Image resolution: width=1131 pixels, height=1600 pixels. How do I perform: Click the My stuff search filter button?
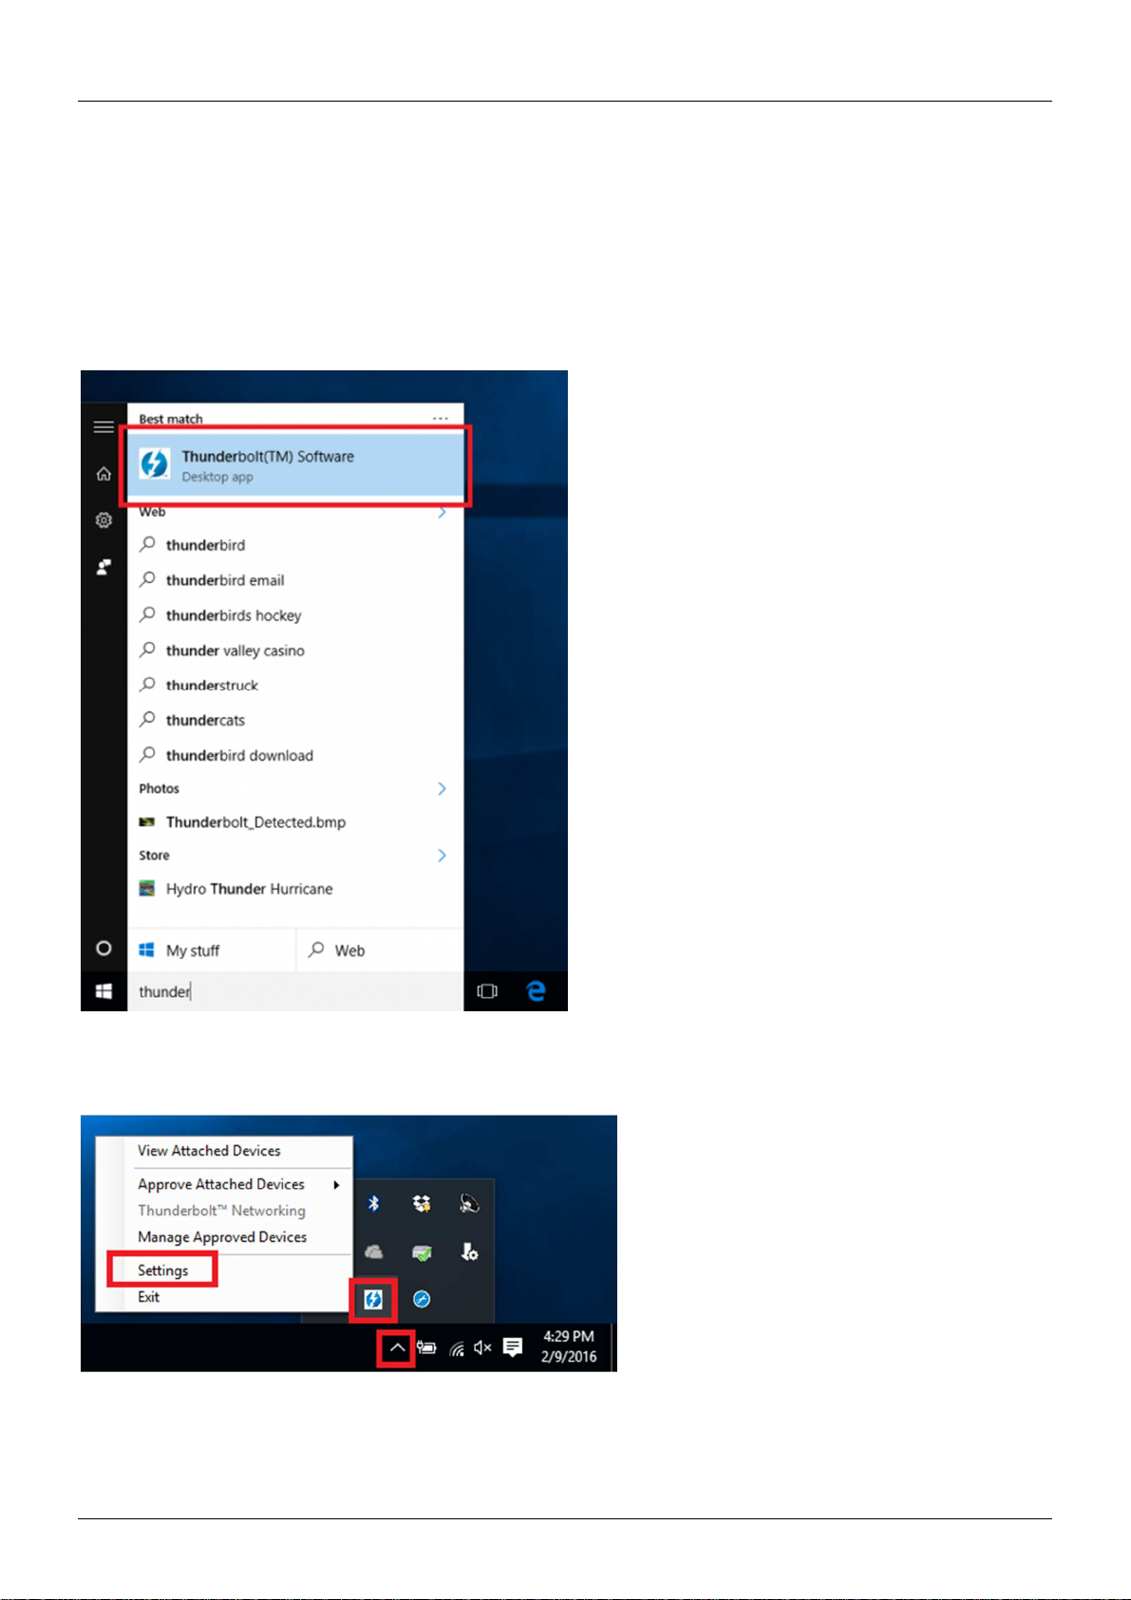click(x=212, y=951)
